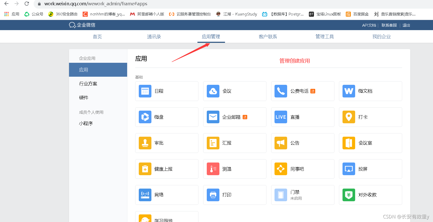Click the 微盘 drive icon

click(x=145, y=117)
